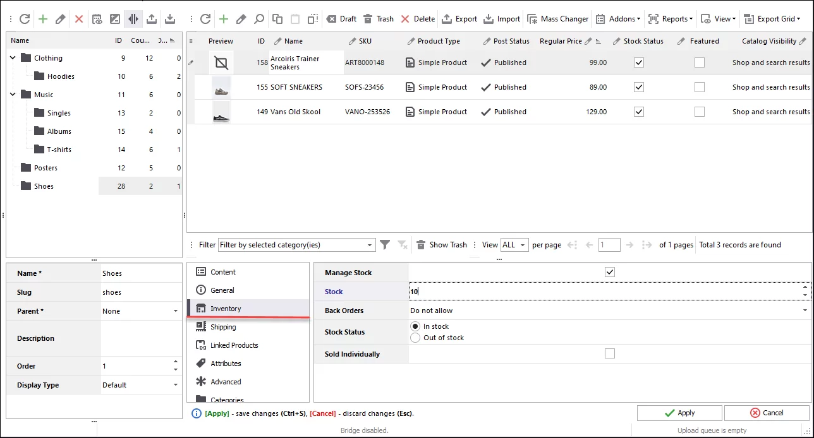
Task: Select the Out of stock radio button
Action: point(415,338)
